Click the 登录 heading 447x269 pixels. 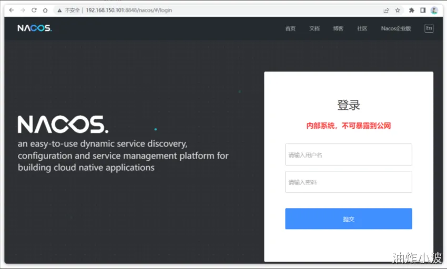[348, 105]
